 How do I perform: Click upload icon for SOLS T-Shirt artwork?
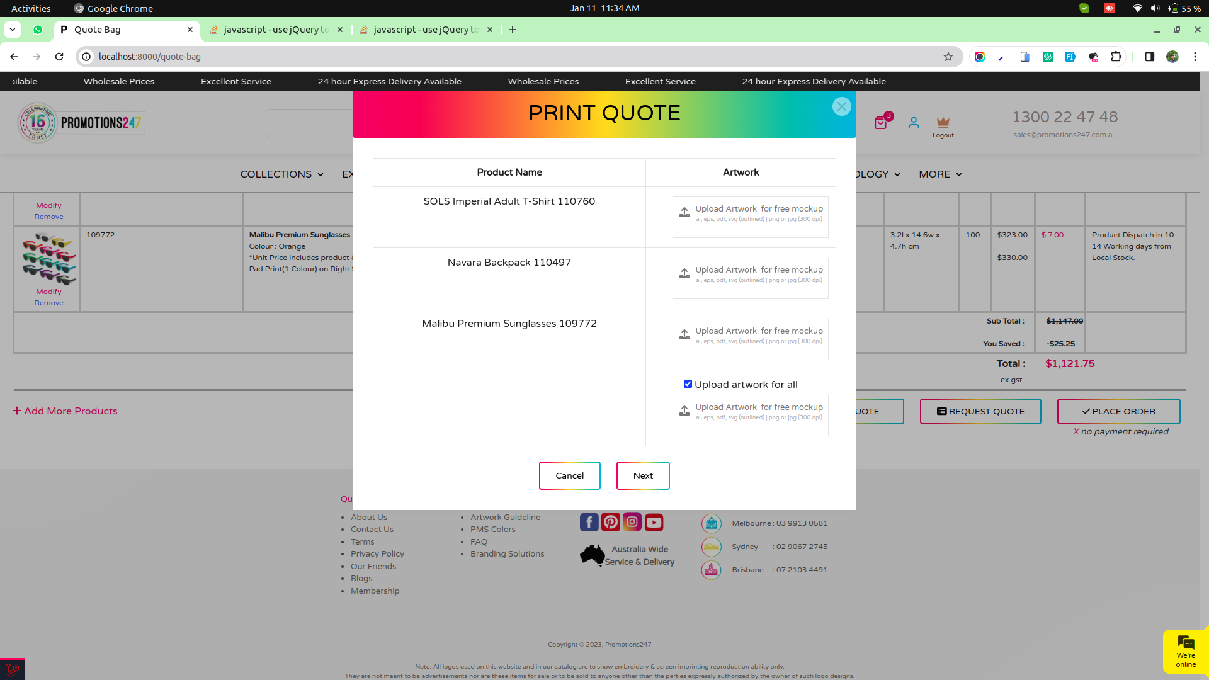pos(684,213)
